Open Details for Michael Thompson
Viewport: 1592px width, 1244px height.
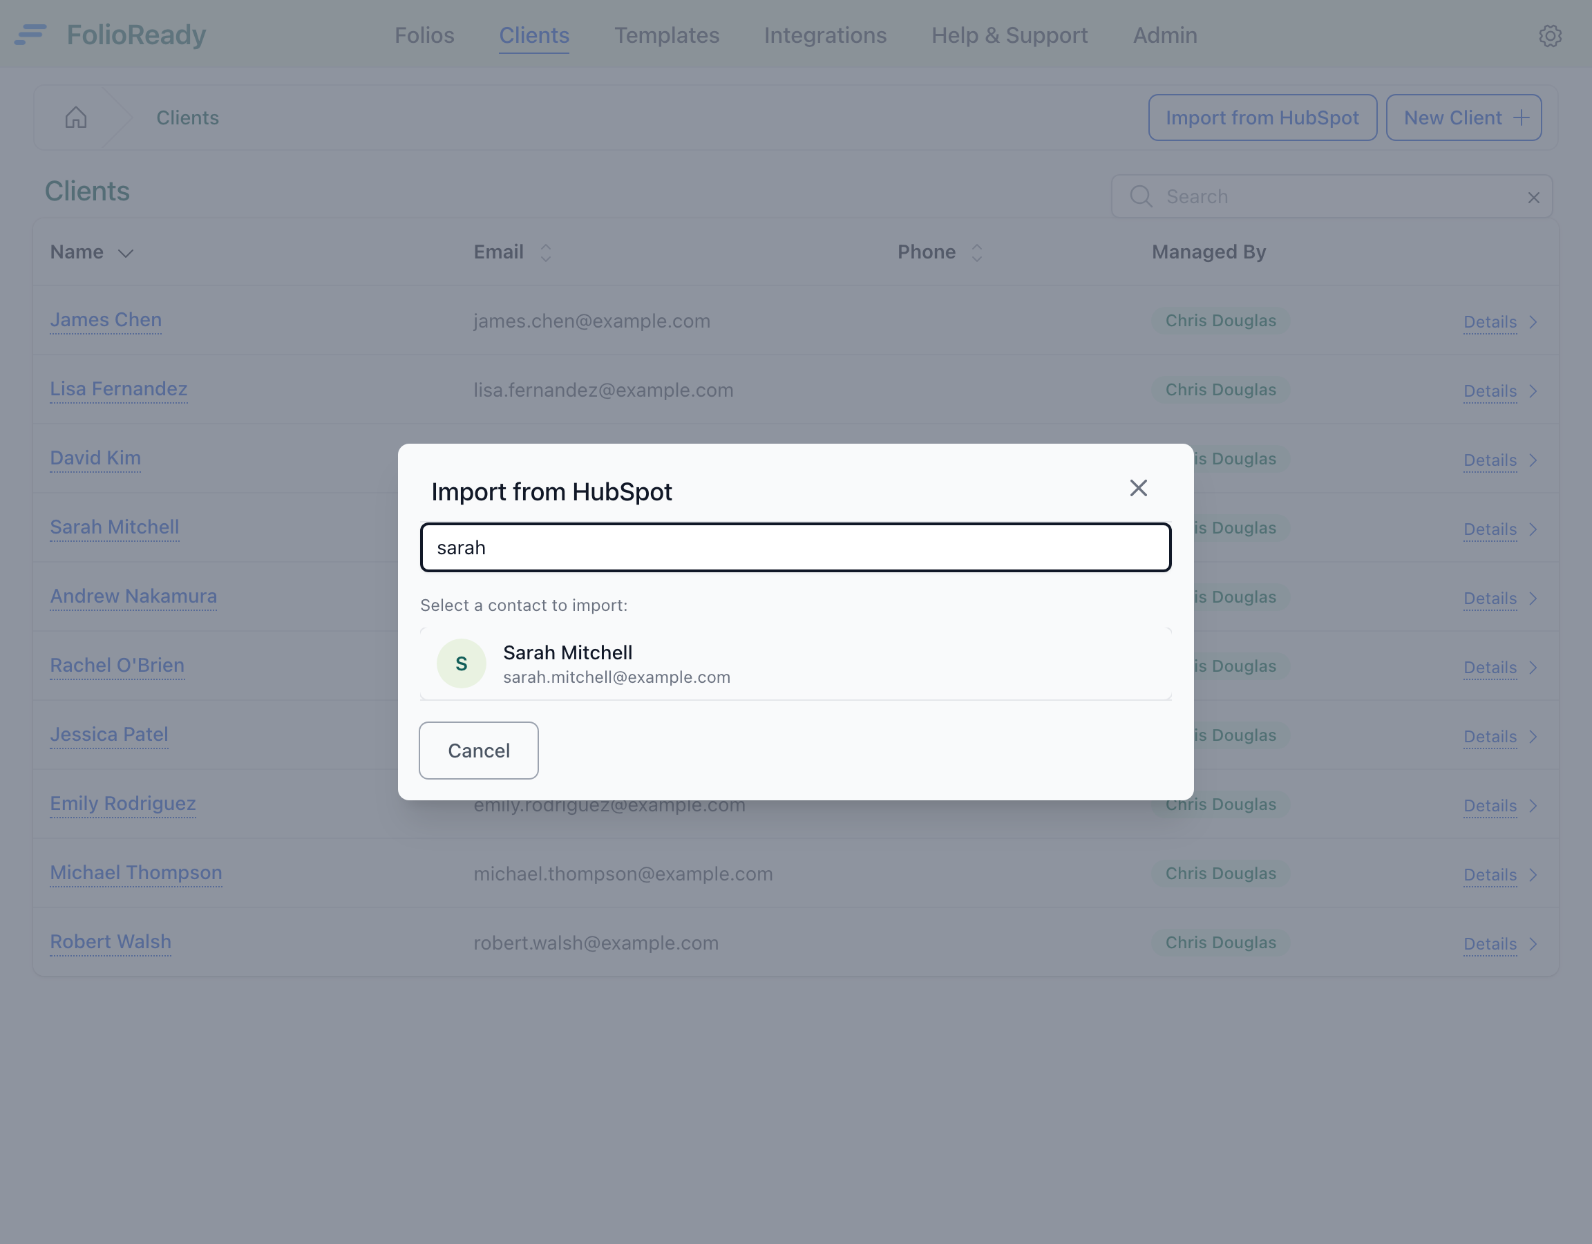1489,875
